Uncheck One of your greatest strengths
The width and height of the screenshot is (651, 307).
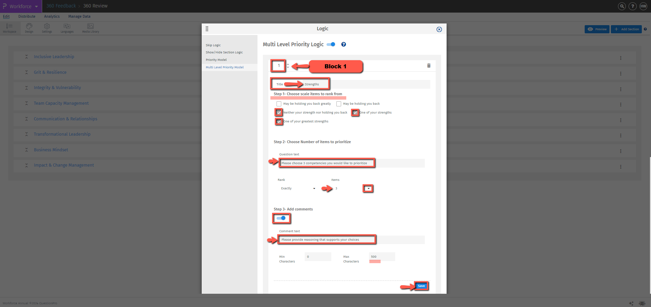279,121
